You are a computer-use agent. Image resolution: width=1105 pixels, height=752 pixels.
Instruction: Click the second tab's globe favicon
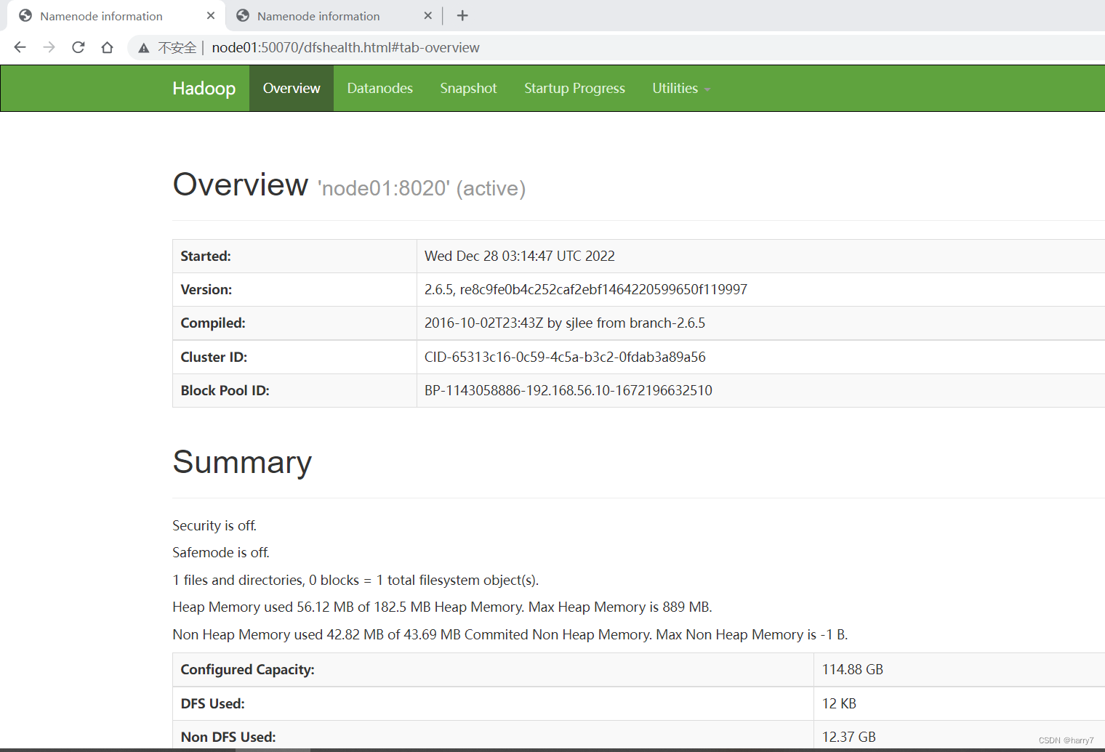coord(243,15)
